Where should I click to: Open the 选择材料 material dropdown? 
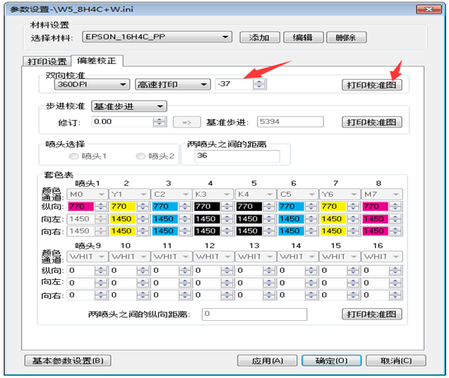point(157,37)
